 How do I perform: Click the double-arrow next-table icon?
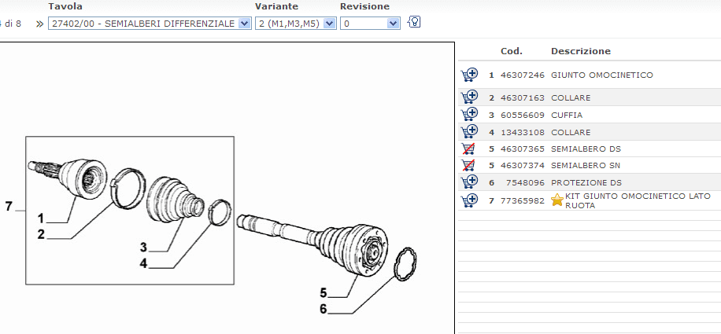click(39, 24)
